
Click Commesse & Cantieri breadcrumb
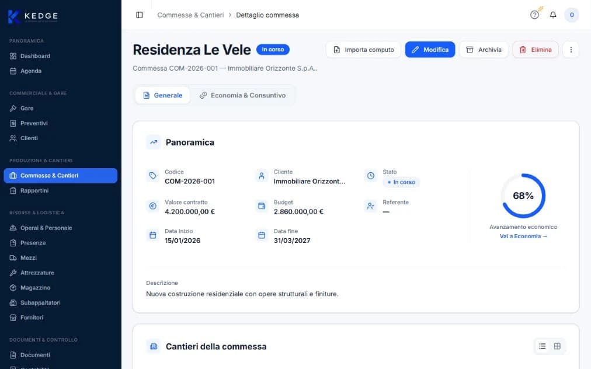[190, 15]
